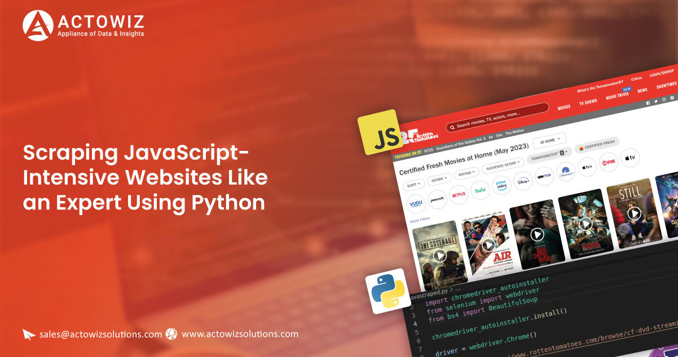678x357 pixels.
Task: Open the Genre dropdown
Action: 438,179
